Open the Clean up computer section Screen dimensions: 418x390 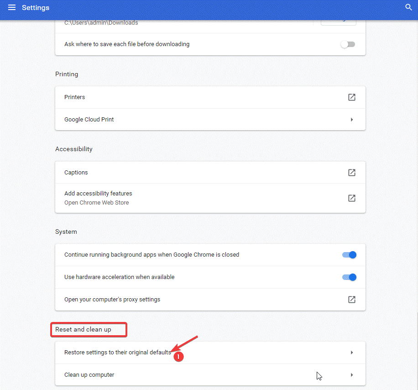(351, 374)
